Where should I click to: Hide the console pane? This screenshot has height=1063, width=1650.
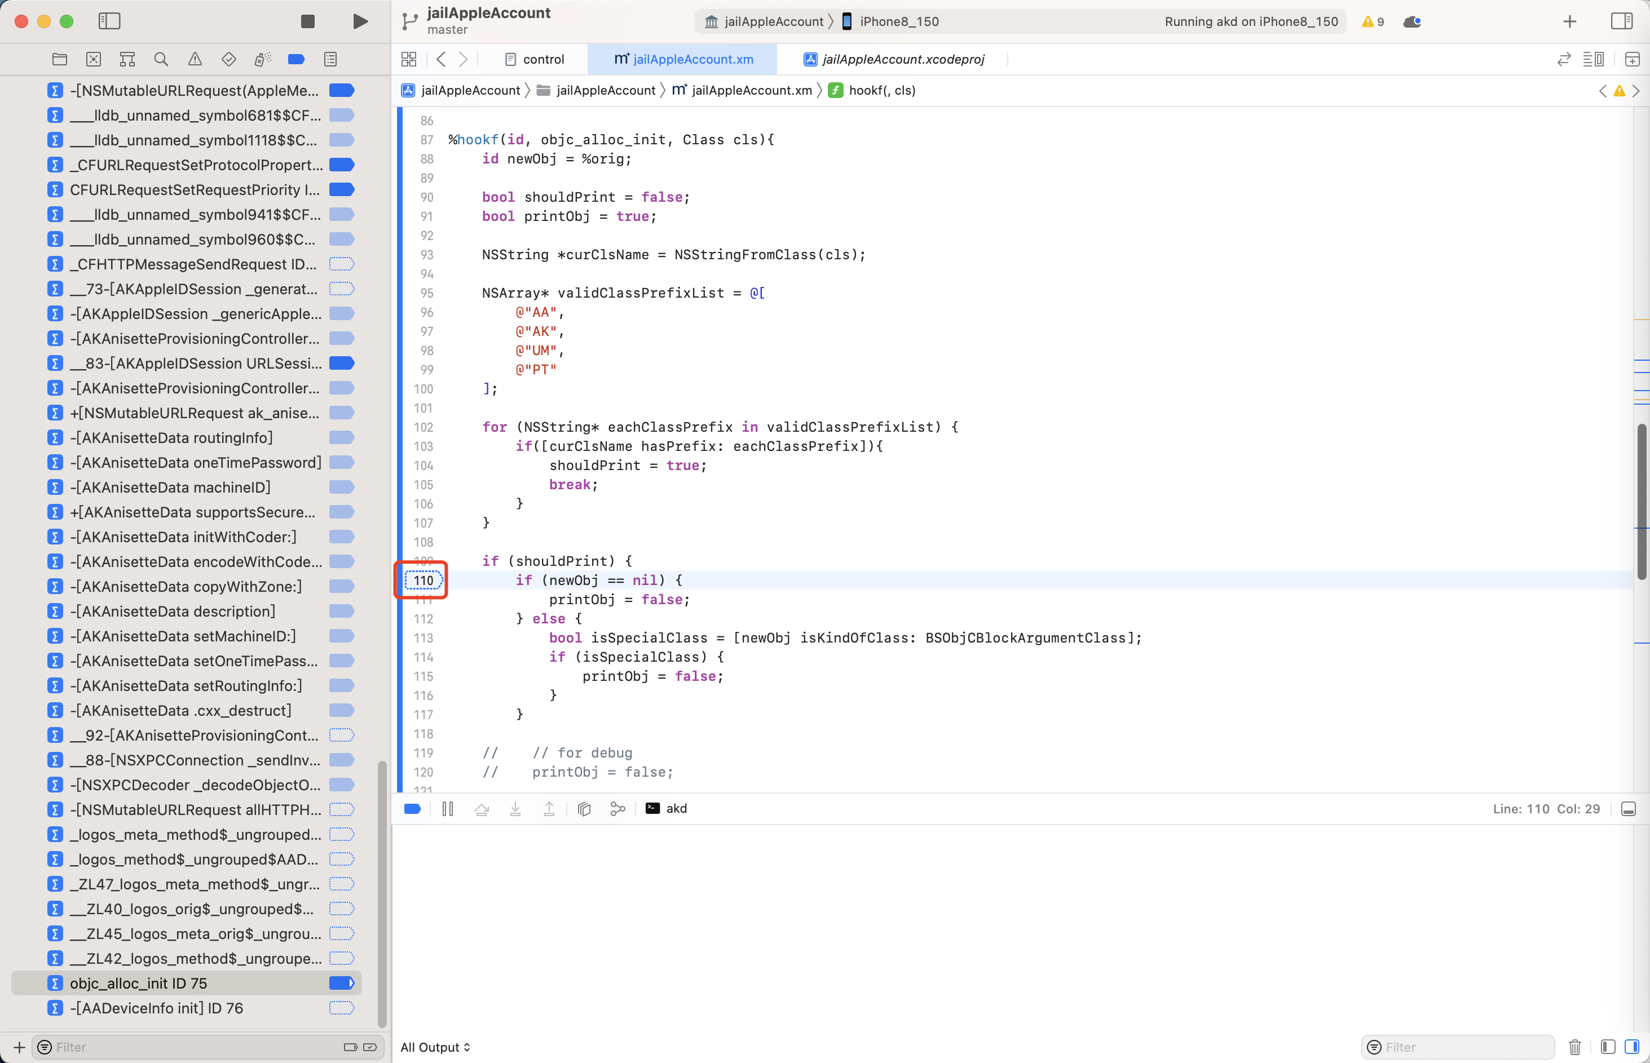(1632, 1047)
